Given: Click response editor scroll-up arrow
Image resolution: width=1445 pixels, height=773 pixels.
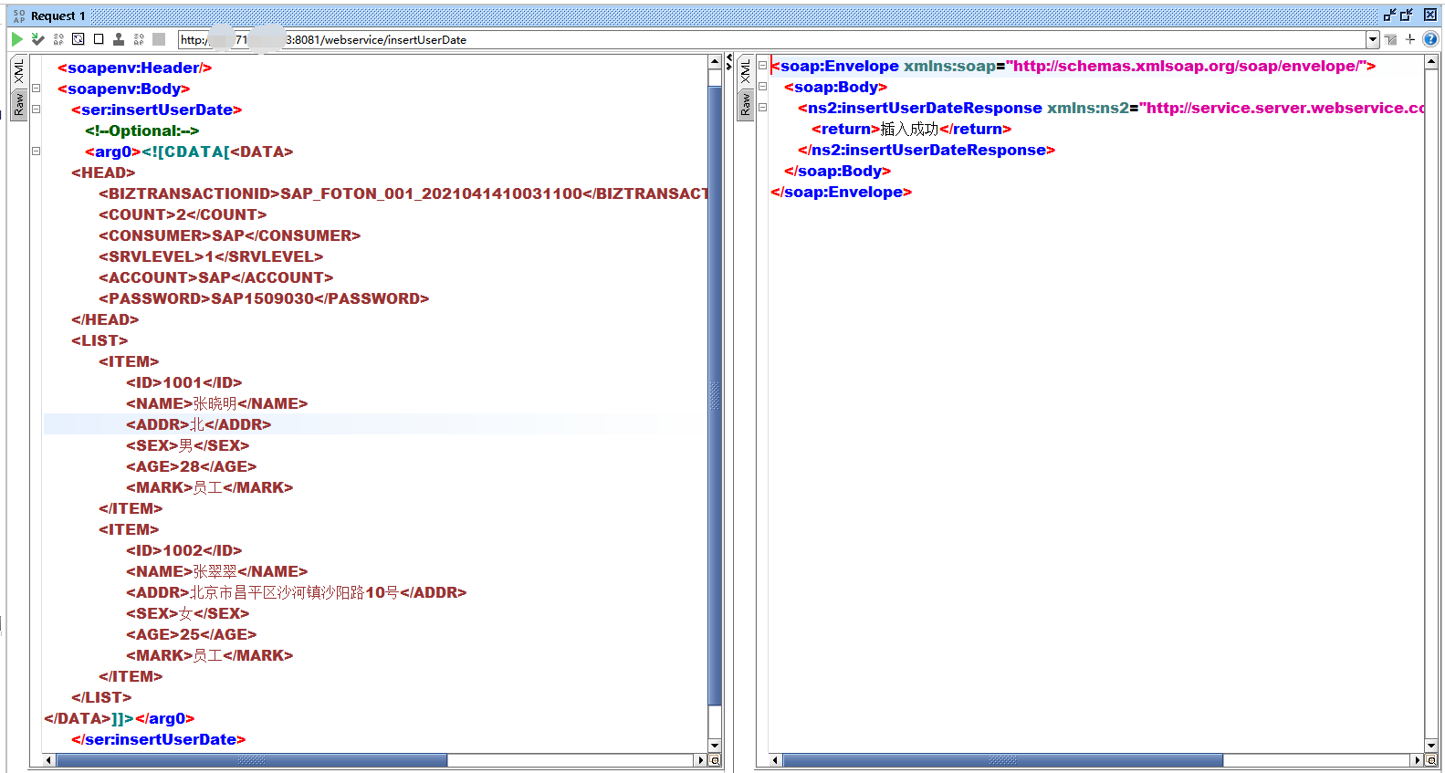Looking at the screenshot, I should point(1431,62).
